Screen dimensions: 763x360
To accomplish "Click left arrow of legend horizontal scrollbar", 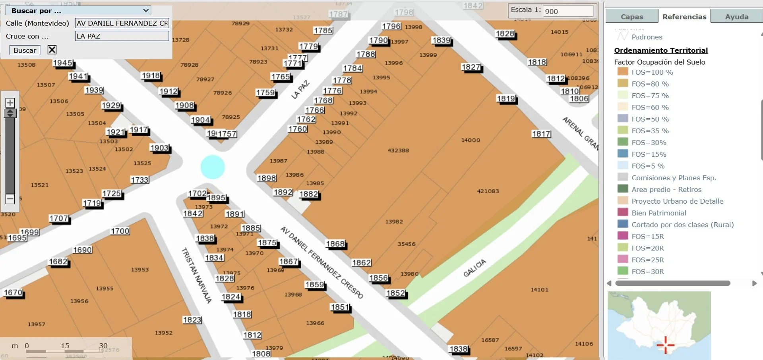I will click(609, 283).
